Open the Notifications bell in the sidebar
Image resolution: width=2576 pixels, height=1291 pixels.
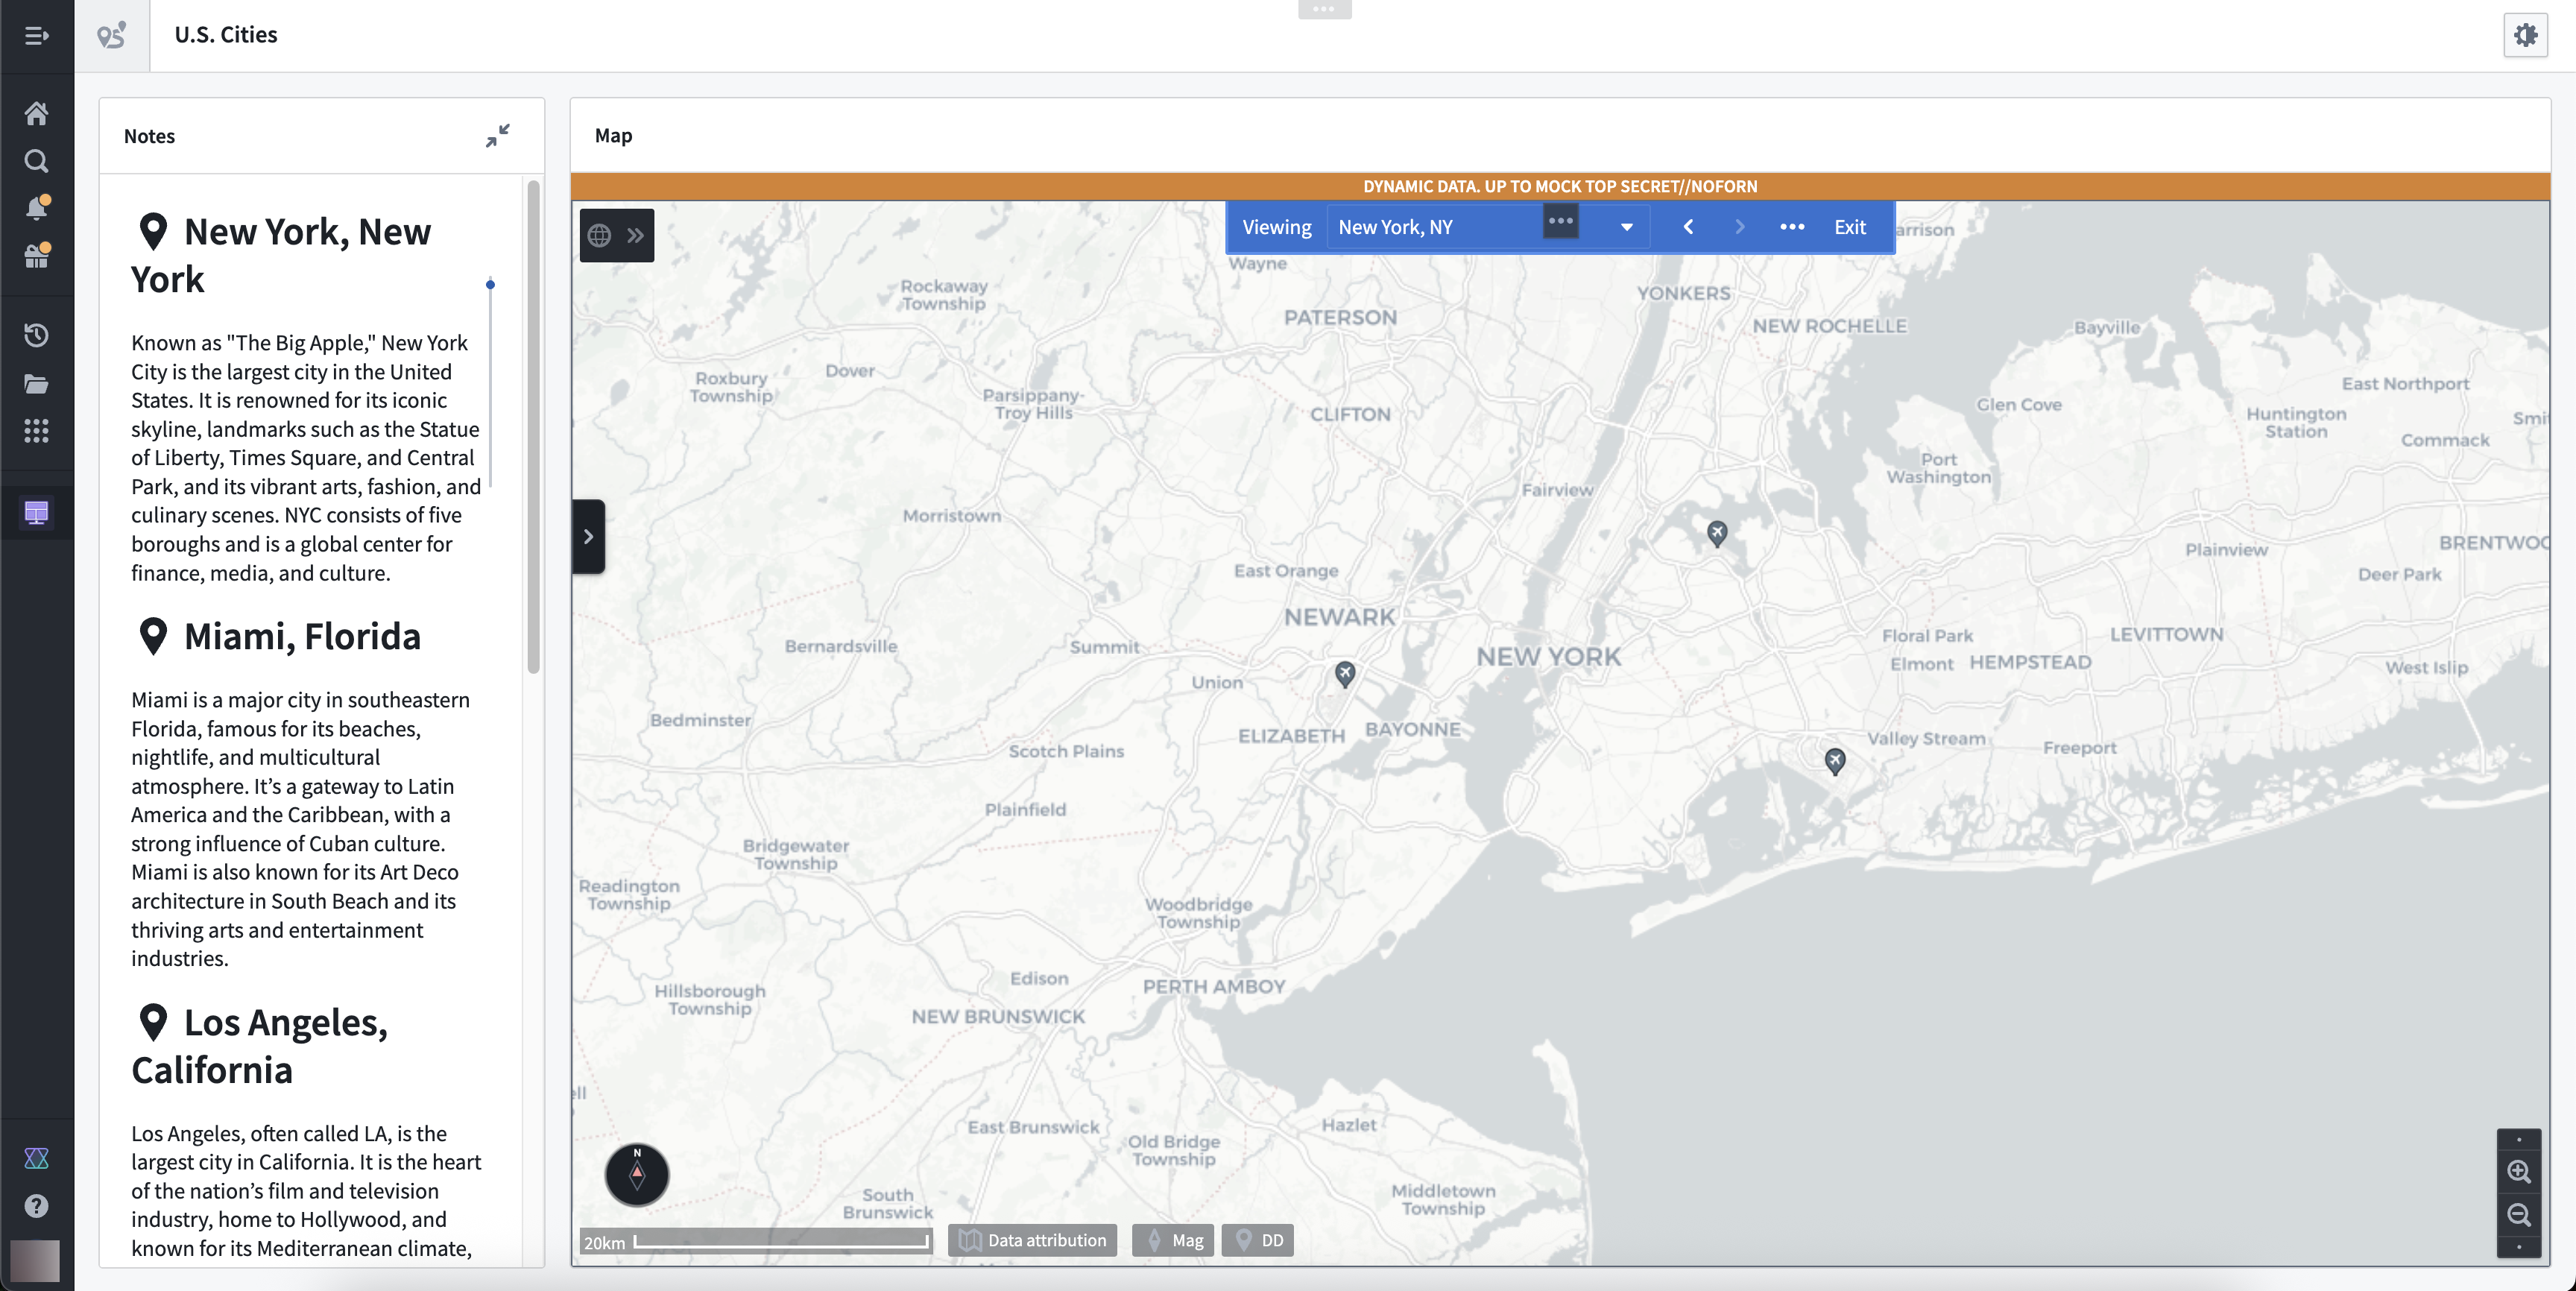click(36, 208)
